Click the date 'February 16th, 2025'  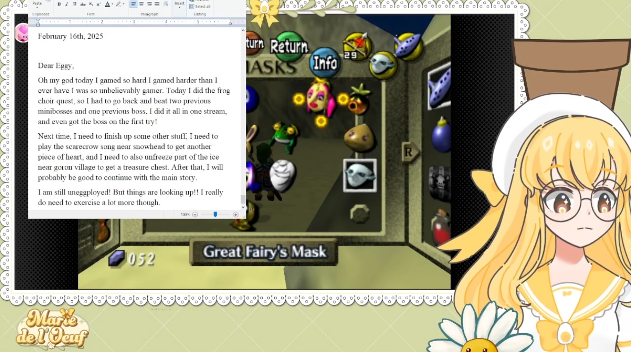(70, 36)
